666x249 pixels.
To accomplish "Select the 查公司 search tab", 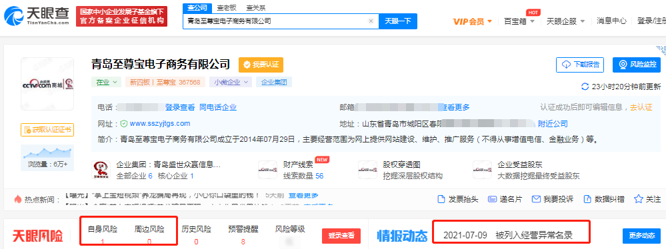I will pyautogui.click(x=197, y=7).
